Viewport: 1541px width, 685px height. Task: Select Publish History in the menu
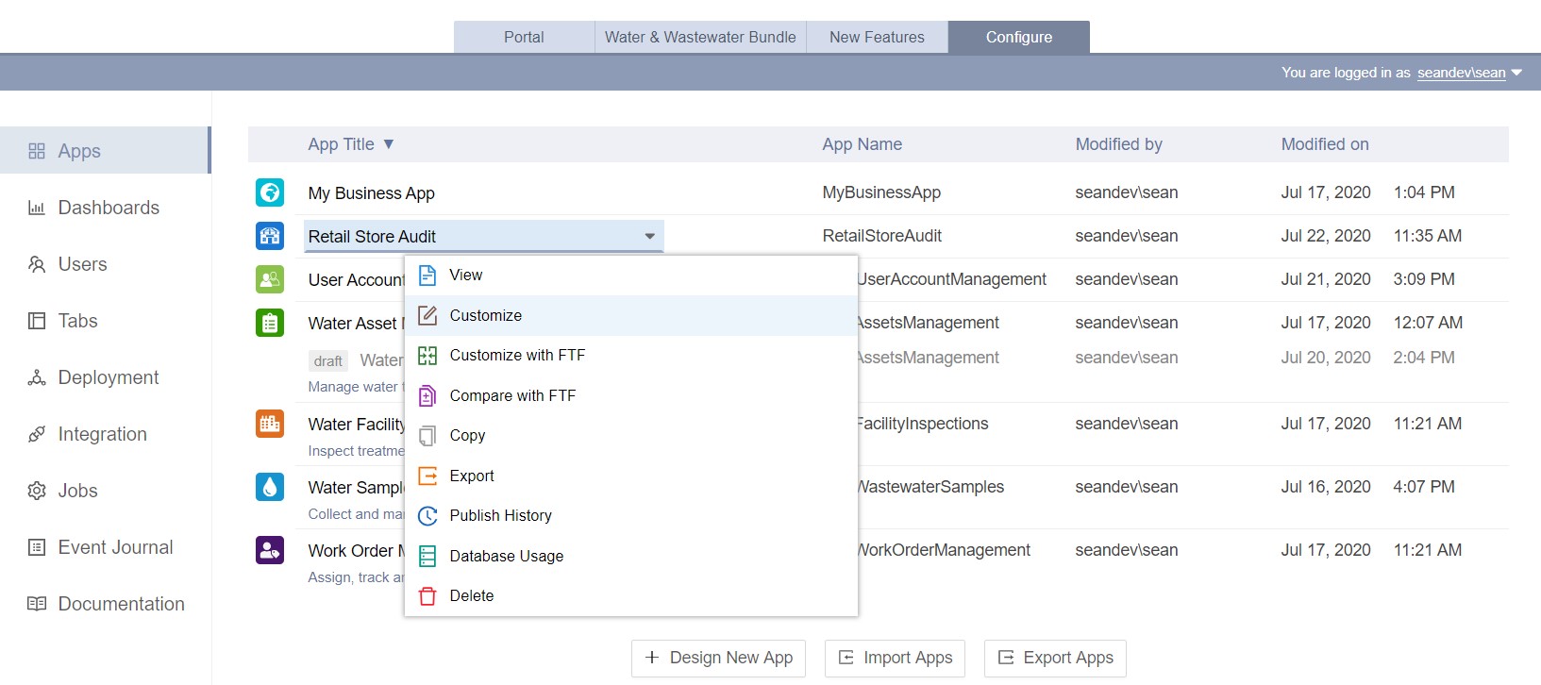500,516
